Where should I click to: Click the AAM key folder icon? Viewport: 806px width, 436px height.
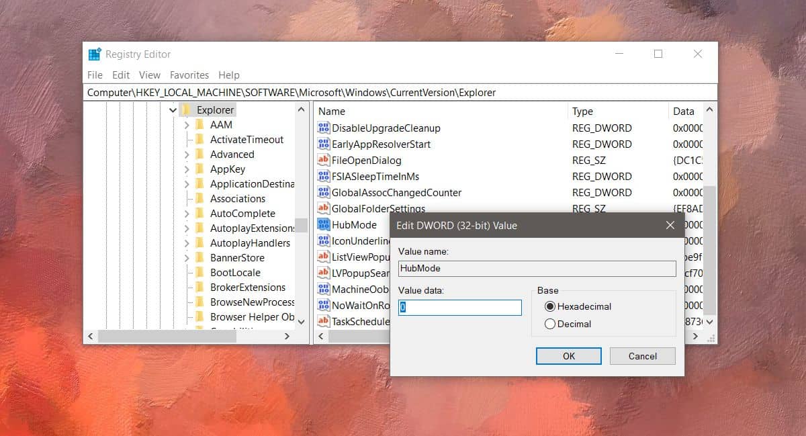tap(199, 124)
